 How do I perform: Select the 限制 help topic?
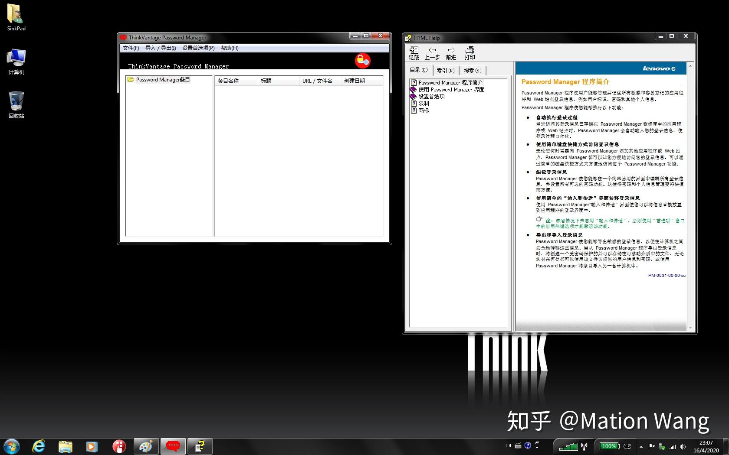pos(423,103)
